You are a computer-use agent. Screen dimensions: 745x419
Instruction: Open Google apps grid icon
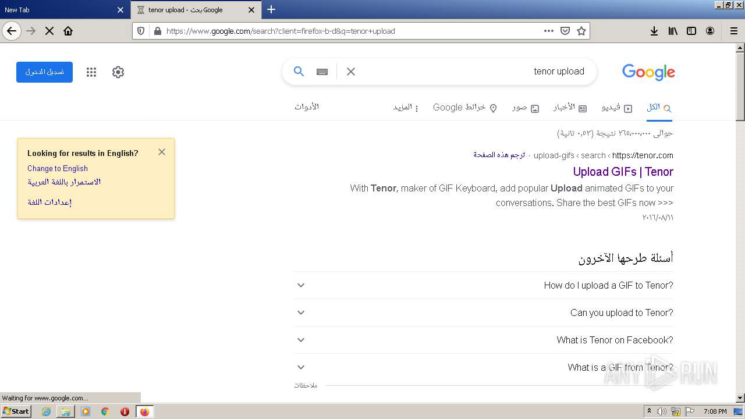pyautogui.click(x=91, y=72)
